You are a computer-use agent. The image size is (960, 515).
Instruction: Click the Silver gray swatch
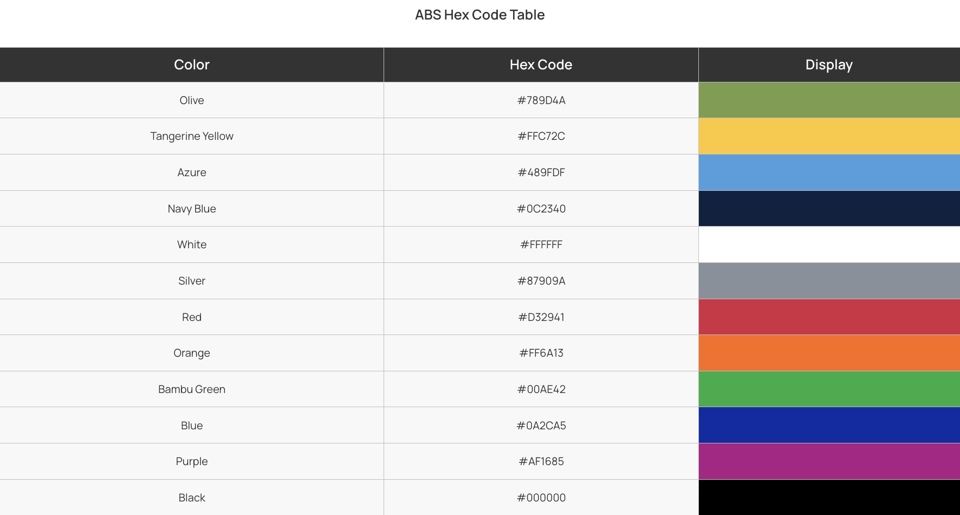[829, 281]
